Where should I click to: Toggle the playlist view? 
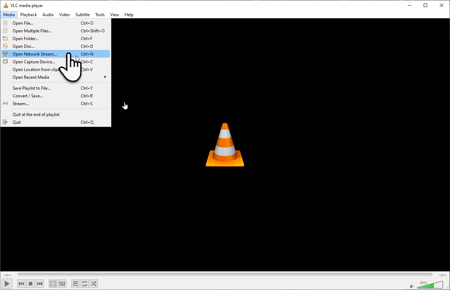(75, 283)
